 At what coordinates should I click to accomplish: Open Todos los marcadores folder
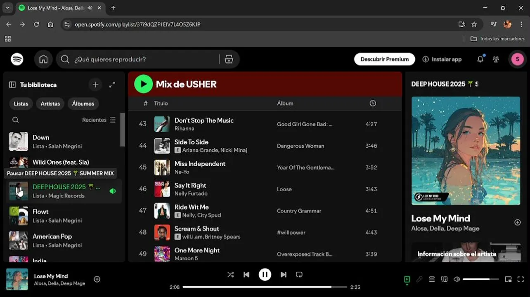point(498,39)
